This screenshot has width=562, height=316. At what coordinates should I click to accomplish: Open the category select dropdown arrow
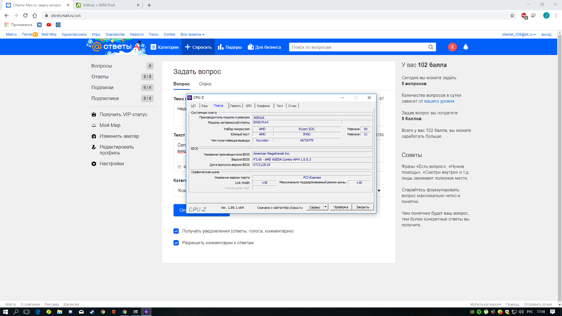pyautogui.click(x=379, y=190)
